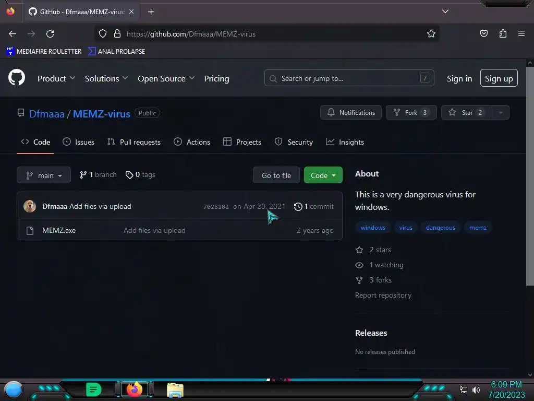Bookmark page with star icon in address bar
534x401 pixels.
click(x=431, y=34)
